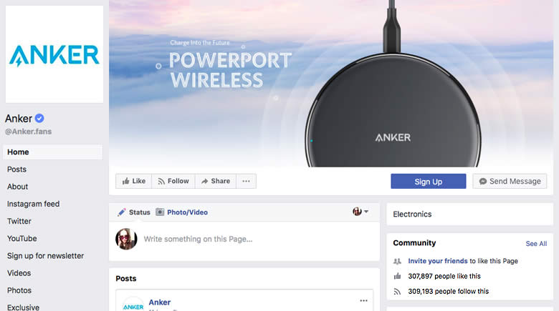This screenshot has width=559, height=311.
Task: Open the Exclusive sidebar item
Action: pyautogui.click(x=23, y=307)
